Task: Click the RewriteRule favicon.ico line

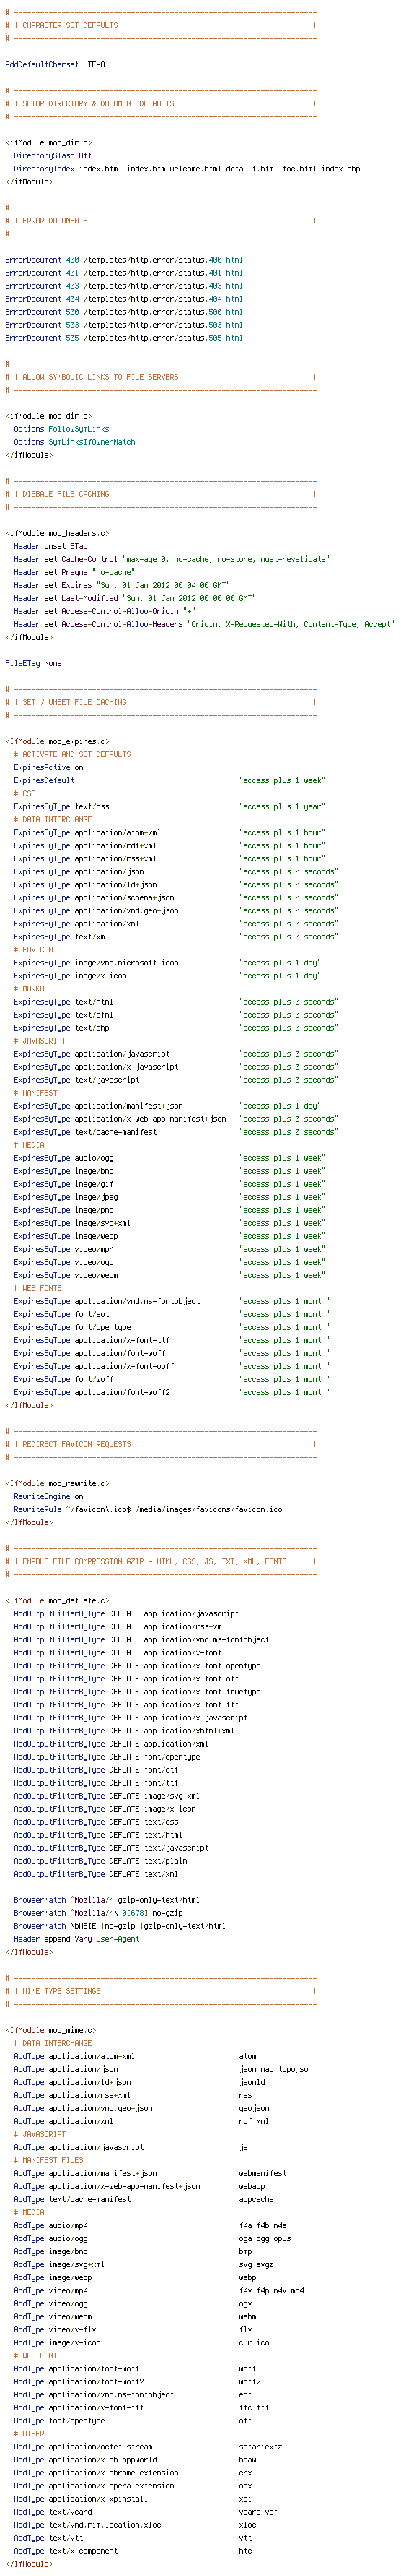Action: pyautogui.click(x=148, y=1509)
